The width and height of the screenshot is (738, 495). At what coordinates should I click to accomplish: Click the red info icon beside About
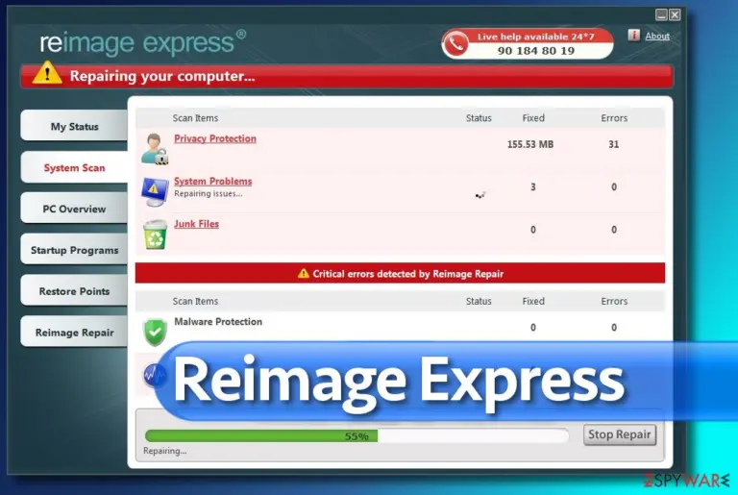633,36
